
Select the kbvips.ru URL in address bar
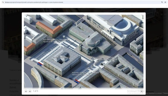coord(34,2)
